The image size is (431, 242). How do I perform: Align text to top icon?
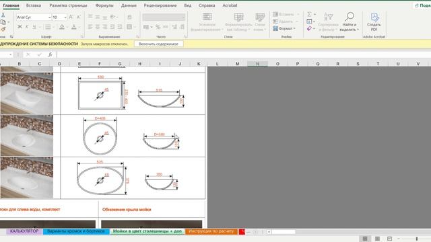[90, 17]
